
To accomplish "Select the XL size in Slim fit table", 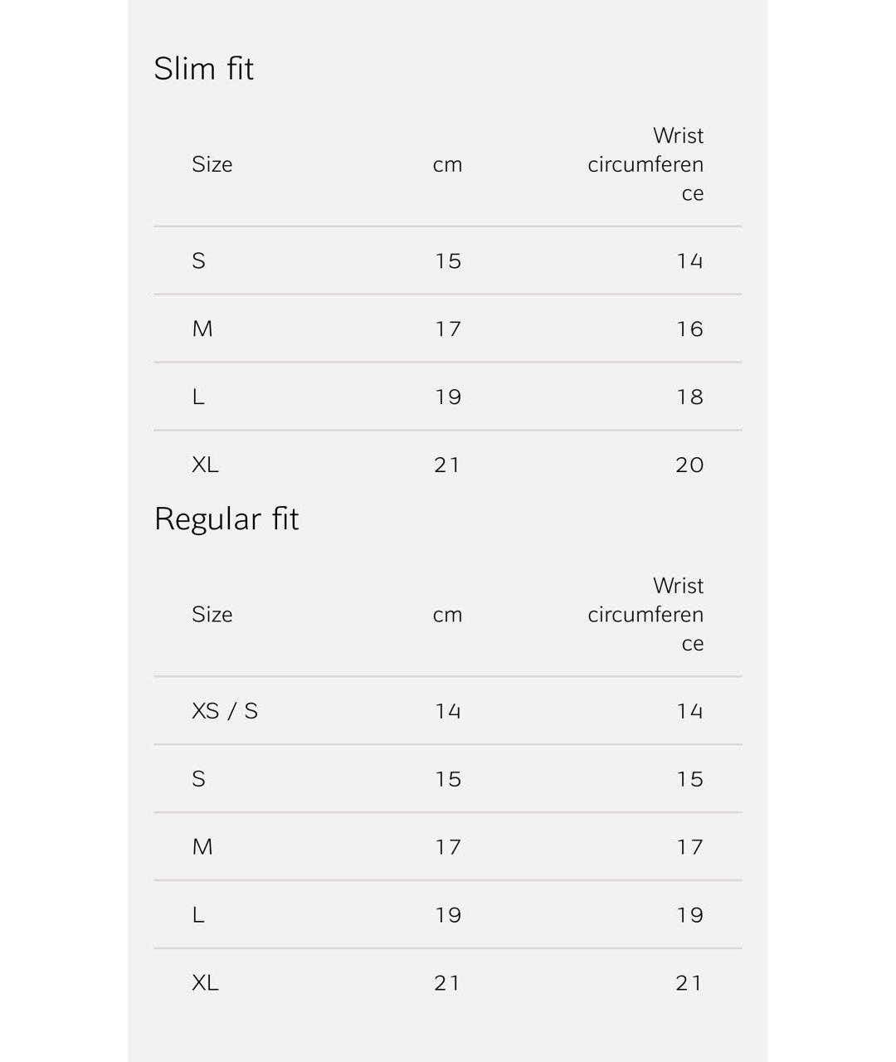I will pyautogui.click(x=206, y=465).
